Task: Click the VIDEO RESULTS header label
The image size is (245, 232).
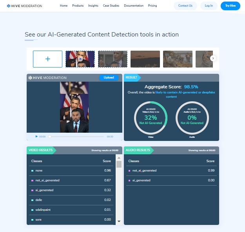Action: pos(41,150)
